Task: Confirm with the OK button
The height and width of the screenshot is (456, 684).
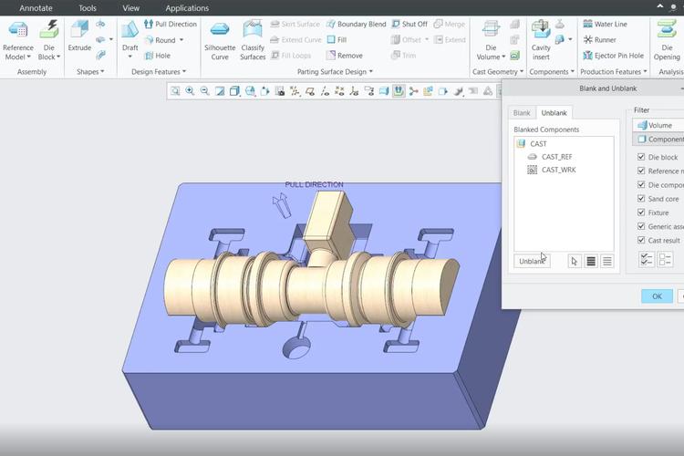Action: pyautogui.click(x=656, y=296)
